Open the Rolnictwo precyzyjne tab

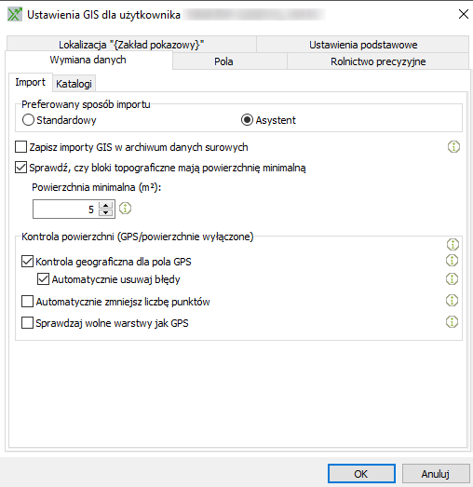378,61
